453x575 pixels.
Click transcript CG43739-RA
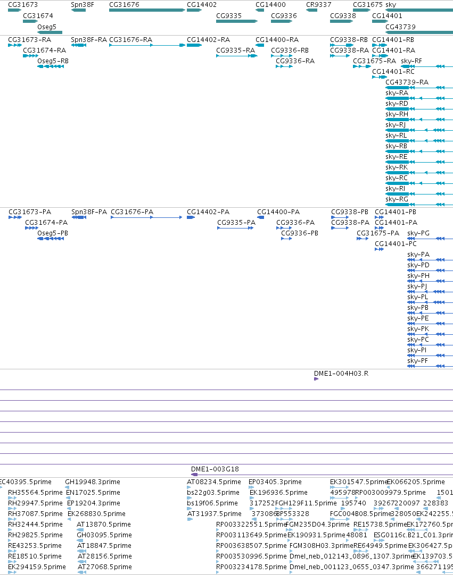407,82
